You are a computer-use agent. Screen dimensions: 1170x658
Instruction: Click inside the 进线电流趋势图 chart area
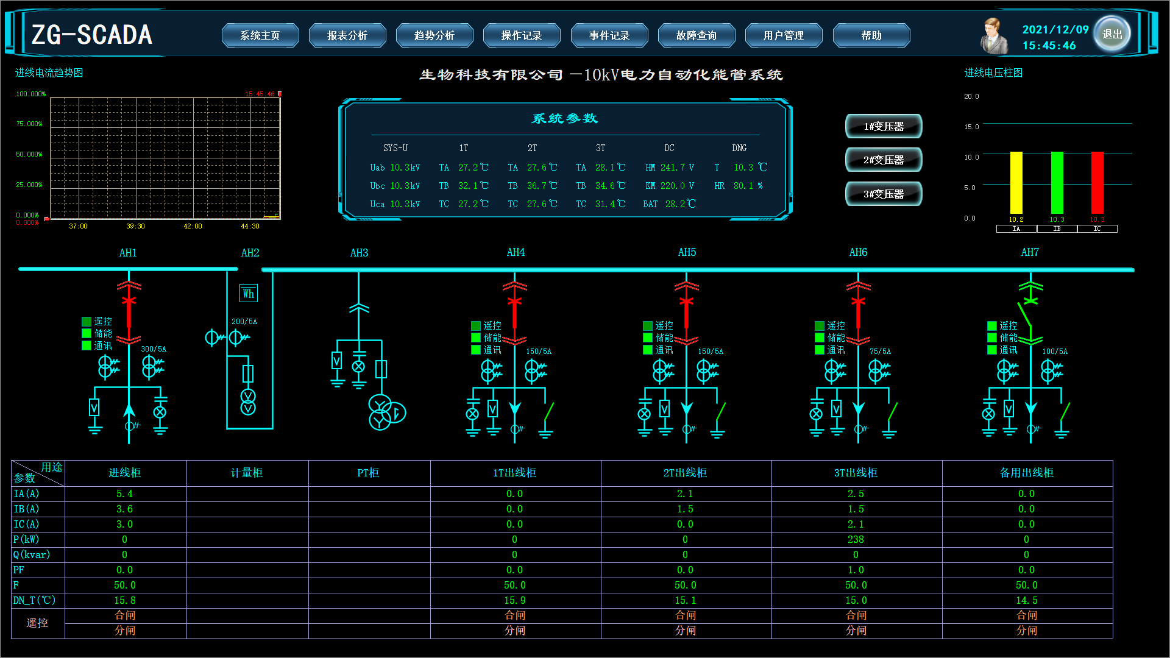click(x=165, y=157)
